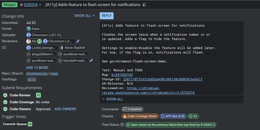This screenshot has height=130, width=260.
Task: Edit CC list with the pencil icon
Action: [91, 61]
